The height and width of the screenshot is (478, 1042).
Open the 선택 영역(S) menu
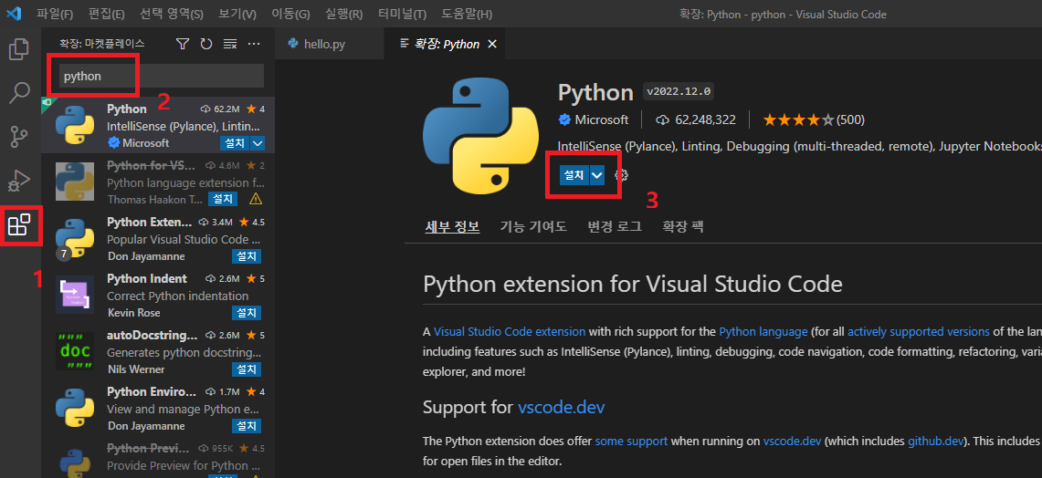(x=172, y=14)
